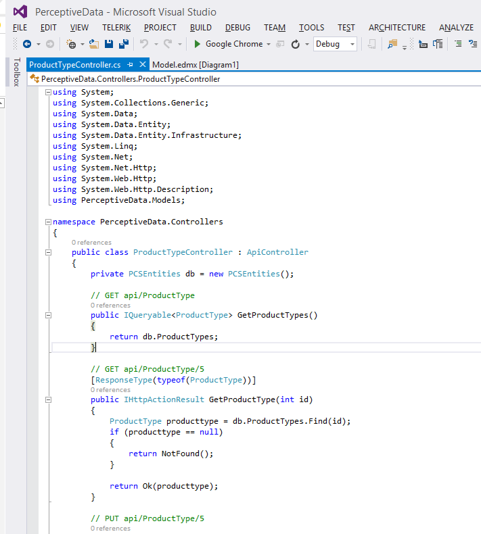
Task: Open the Google Chrome browser target dropdown
Action: pyautogui.click(x=269, y=44)
